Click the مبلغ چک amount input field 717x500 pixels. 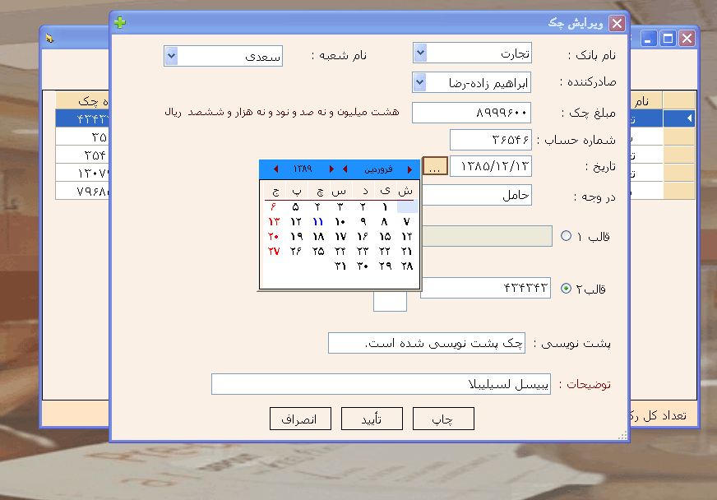(x=471, y=112)
